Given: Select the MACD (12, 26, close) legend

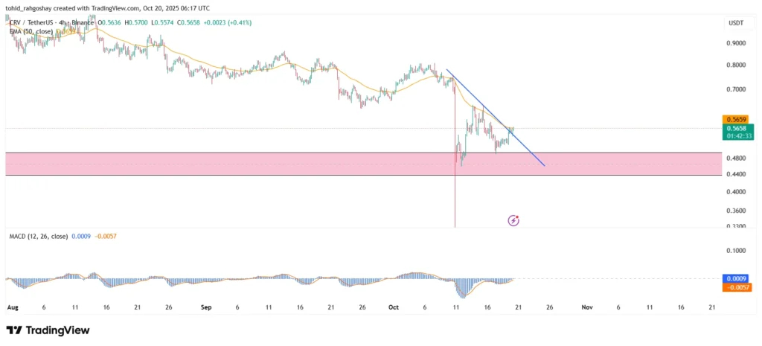Looking at the screenshot, I should (x=39, y=236).
